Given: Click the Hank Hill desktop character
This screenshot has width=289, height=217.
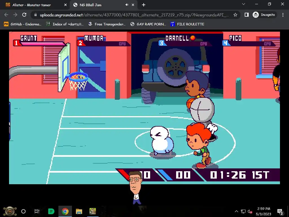Looking at the screenshot, I should 135,187.
